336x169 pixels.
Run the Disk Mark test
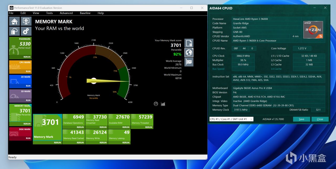[x=28, y=138]
